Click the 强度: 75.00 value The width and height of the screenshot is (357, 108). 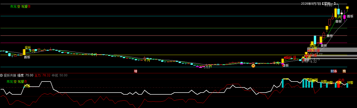25,75
